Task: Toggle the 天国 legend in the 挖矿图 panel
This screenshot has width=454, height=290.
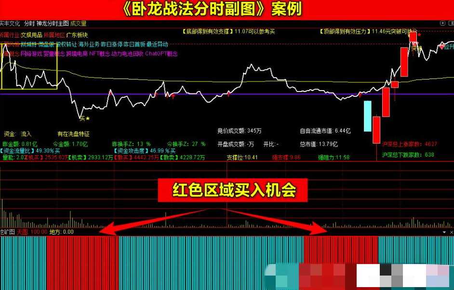Action: point(22,232)
